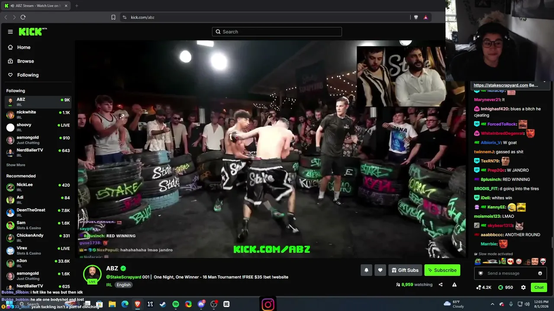554x311 pixels.
Task: Launch Brave browser from the taskbar
Action: (x=138, y=305)
